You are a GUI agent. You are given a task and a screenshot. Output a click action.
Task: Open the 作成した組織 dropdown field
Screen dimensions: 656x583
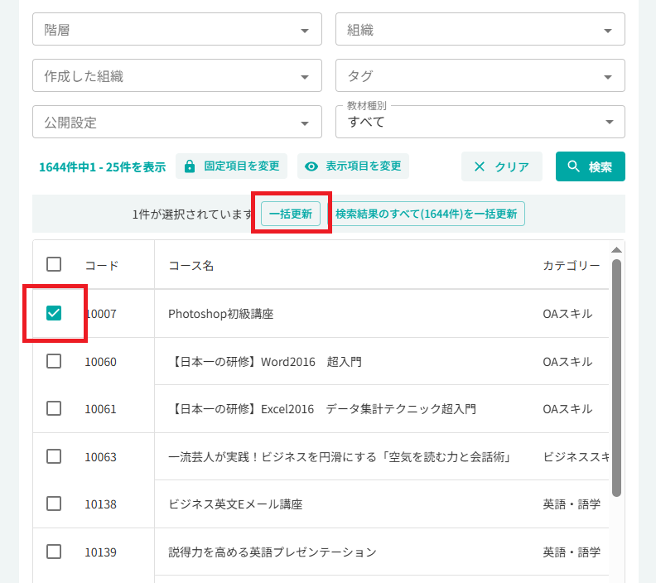click(177, 75)
